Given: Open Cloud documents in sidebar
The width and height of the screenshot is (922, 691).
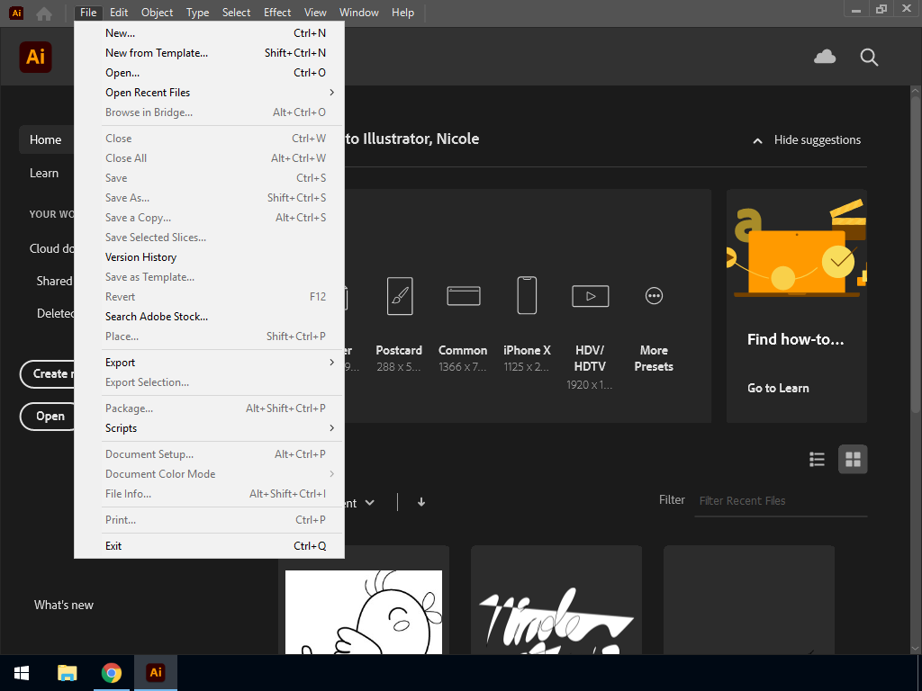Looking at the screenshot, I should click(51, 248).
